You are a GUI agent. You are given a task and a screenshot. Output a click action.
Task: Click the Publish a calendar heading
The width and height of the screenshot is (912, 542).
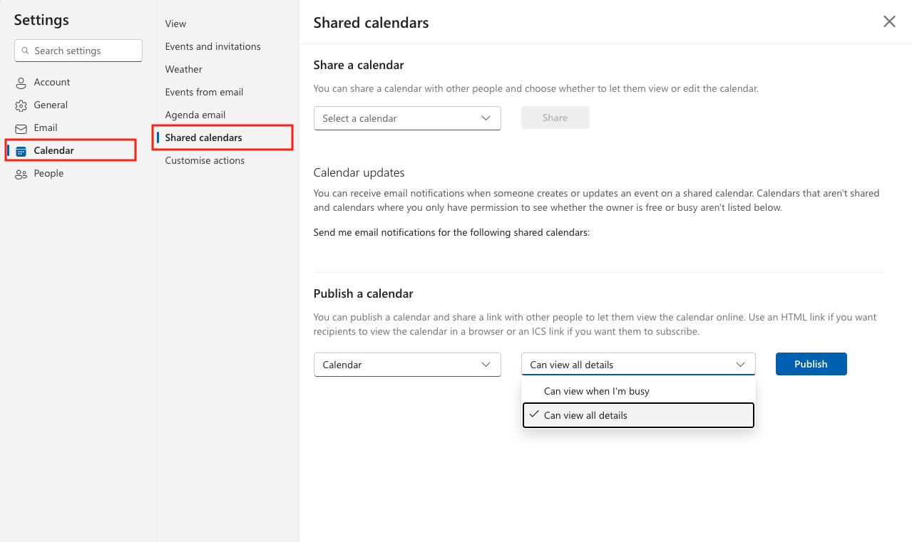[363, 293]
